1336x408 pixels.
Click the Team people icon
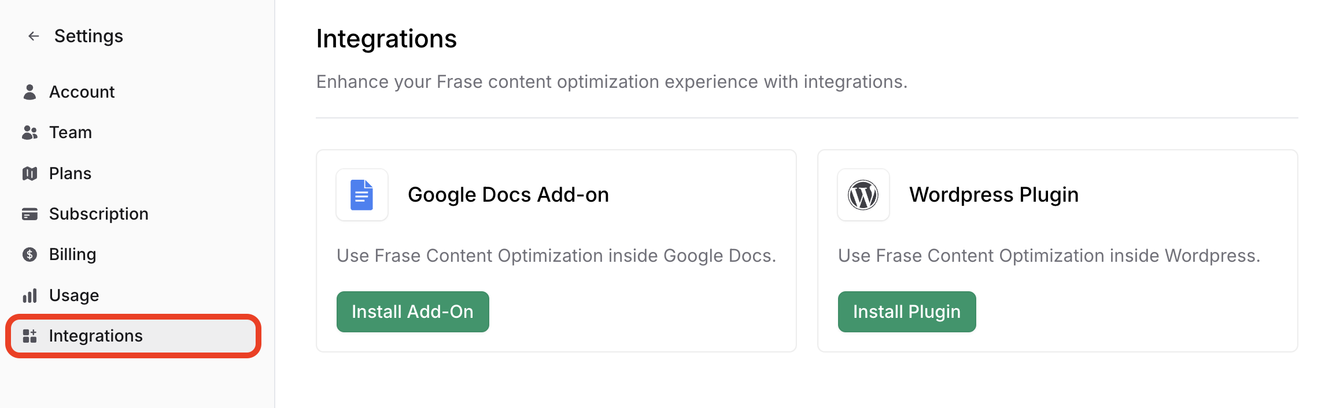29,133
